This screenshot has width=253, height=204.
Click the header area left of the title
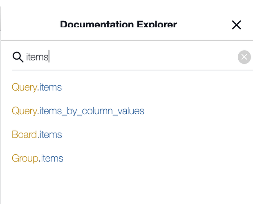31,24
